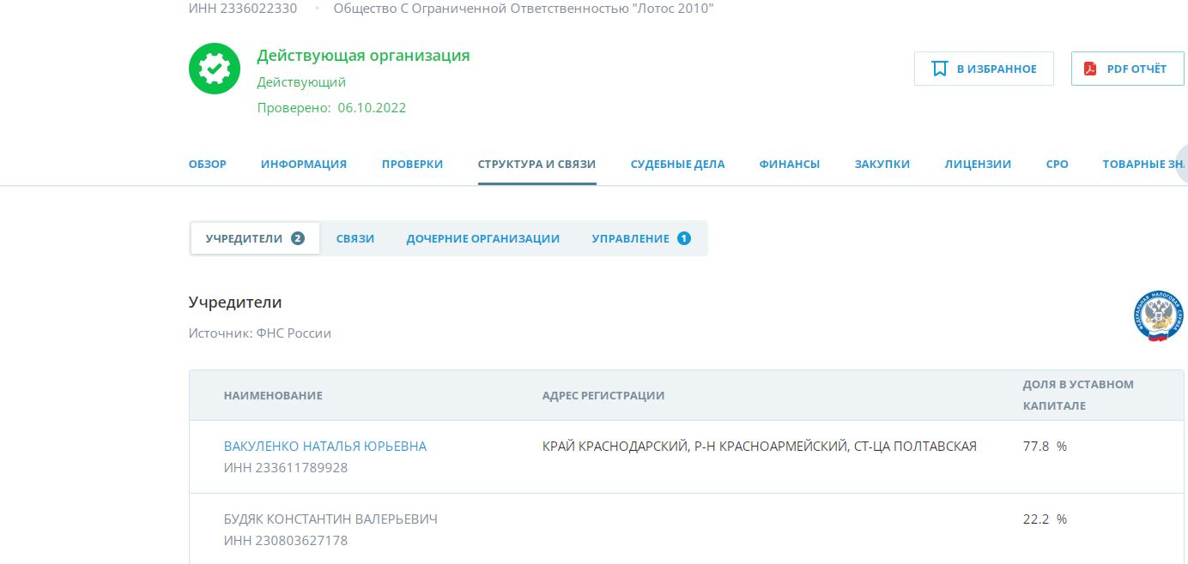
Task: Go to the Судебные дела tab
Action: (x=677, y=164)
